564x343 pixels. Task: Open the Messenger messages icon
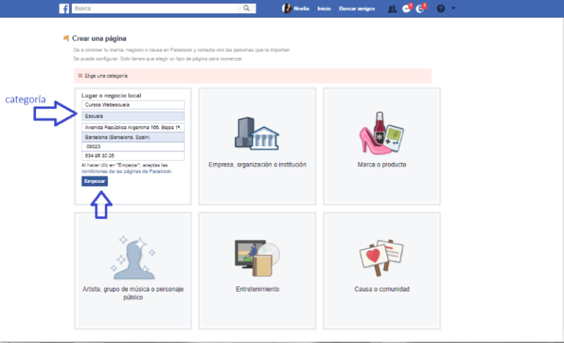pos(406,9)
